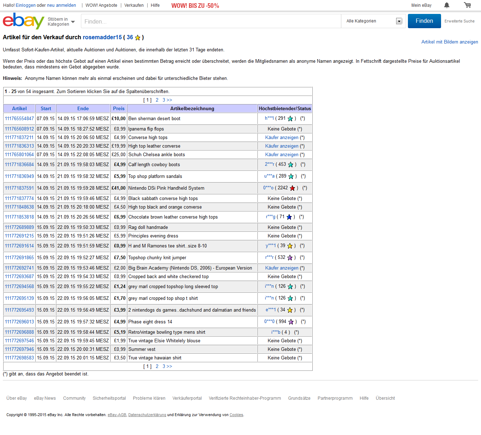The height and width of the screenshot is (435, 481).
Task: Click the red star beside bidder 0***o
Action: (x=292, y=188)
